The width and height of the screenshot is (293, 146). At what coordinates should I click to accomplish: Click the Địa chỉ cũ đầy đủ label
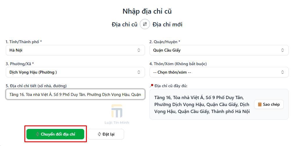171,86
